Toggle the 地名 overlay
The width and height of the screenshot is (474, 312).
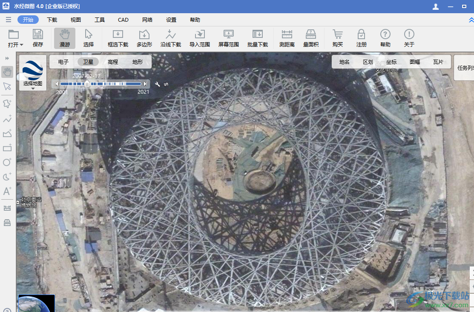(344, 62)
